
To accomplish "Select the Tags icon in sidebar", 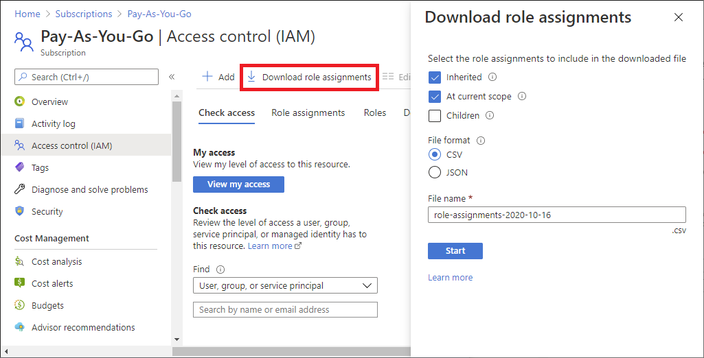I will click(x=19, y=167).
